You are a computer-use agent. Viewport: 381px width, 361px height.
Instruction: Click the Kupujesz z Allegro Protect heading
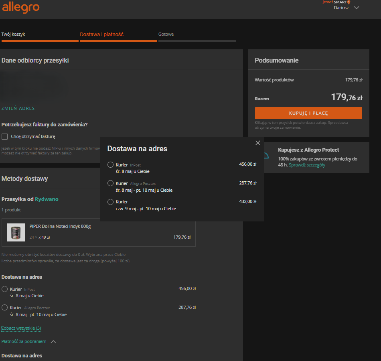coord(308,150)
